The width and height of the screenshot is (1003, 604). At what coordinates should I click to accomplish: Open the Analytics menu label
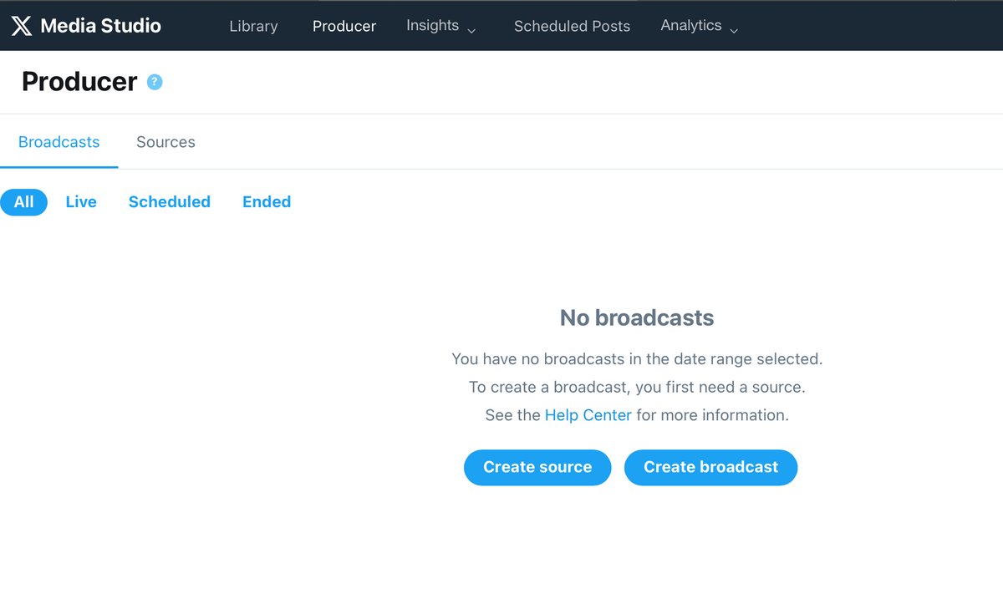coord(691,25)
